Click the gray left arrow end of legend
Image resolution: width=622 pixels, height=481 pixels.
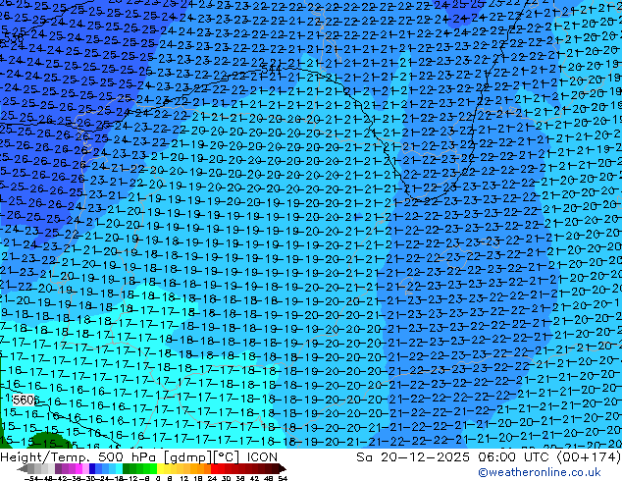(x=23, y=468)
